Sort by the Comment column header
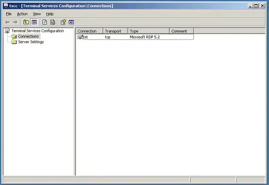Image resolution: width=269 pixels, height=185 pixels. (x=181, y=31)
